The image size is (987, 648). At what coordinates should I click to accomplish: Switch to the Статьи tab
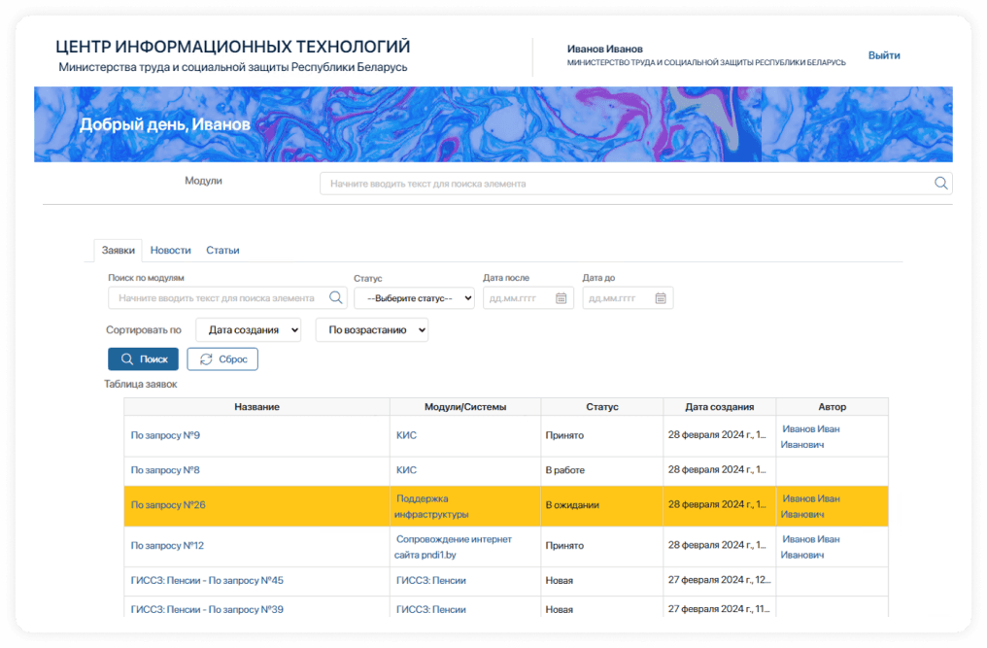coord(222,250)
